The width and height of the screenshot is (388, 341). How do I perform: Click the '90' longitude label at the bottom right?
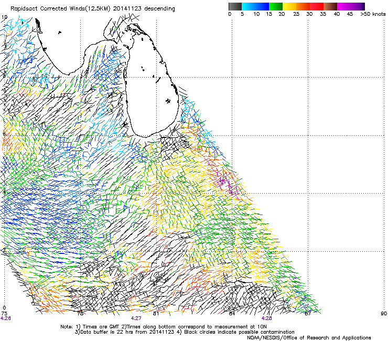pyautogui.click(x=384, y=313)
